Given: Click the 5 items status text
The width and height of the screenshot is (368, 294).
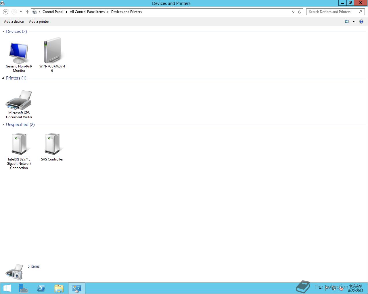Looking at the screenshot, I should pos(34,266).
